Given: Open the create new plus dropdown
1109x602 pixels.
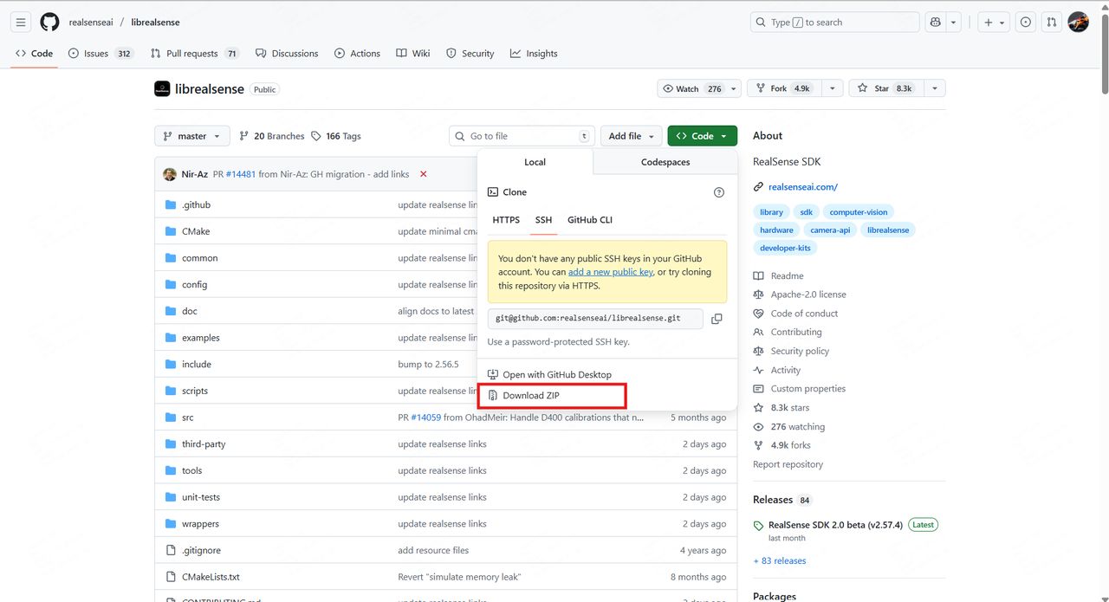Looking at the screenshot, I should pos(994,23).
